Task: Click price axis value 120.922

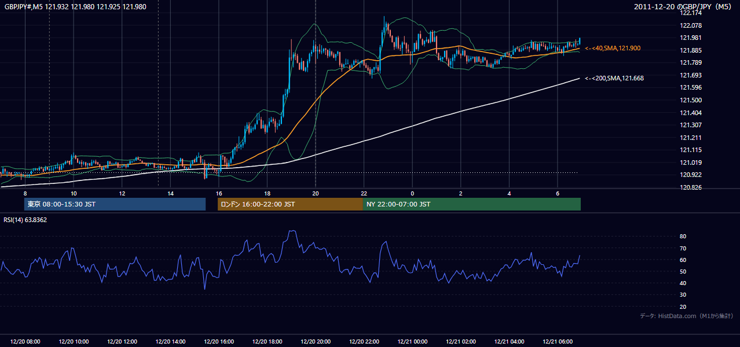Action: point(690,175)
